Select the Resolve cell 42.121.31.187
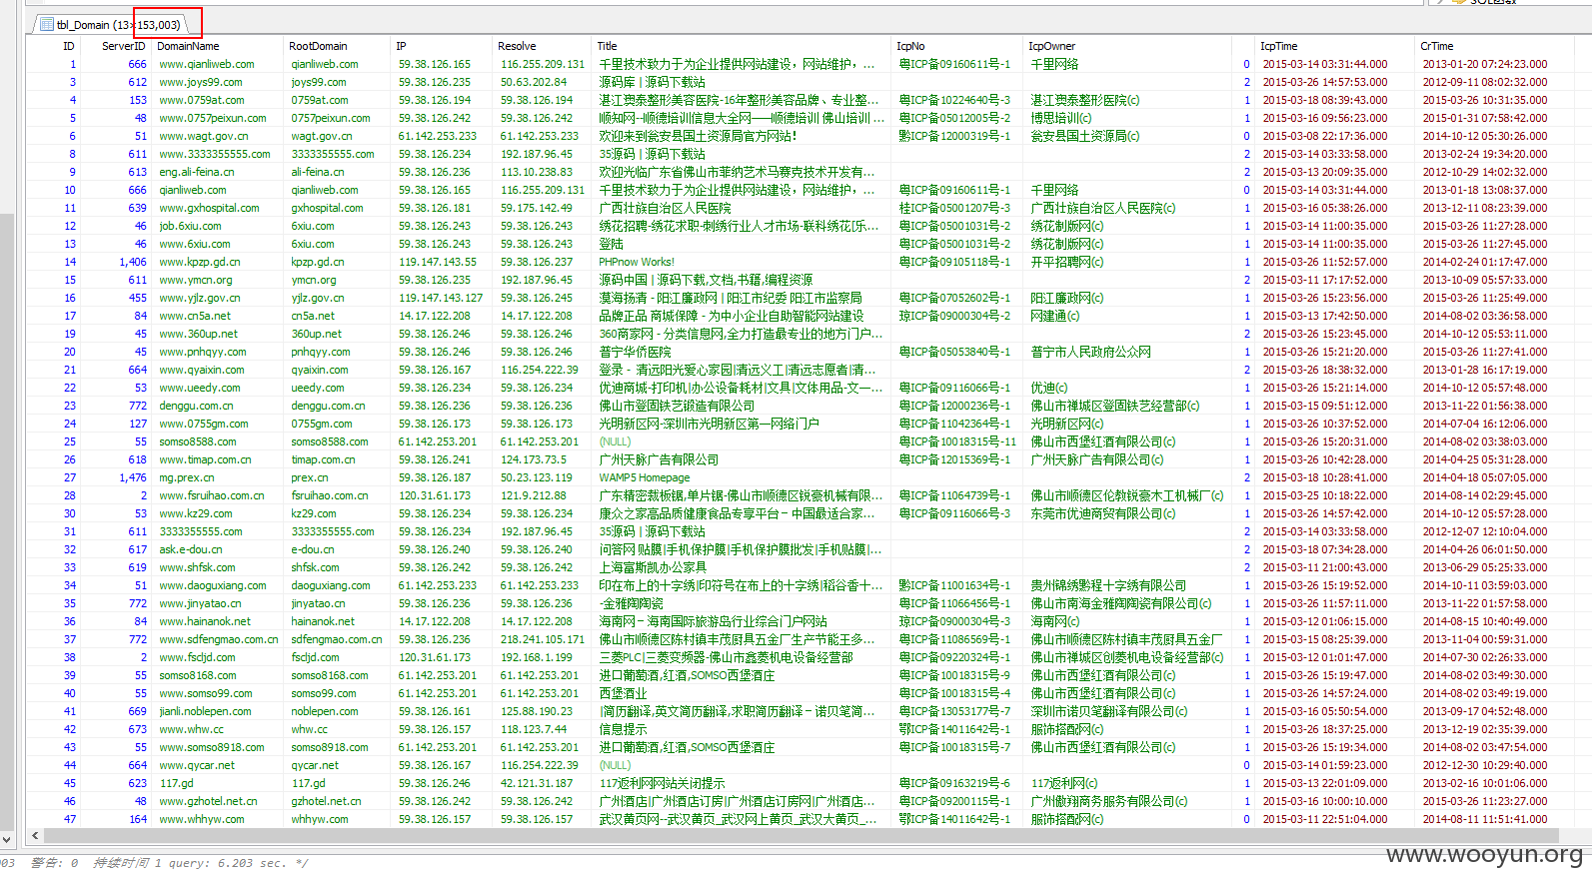 [537, 783]
